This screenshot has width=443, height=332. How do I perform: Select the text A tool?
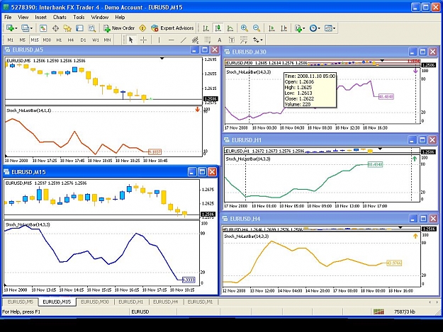click(219, 40)
